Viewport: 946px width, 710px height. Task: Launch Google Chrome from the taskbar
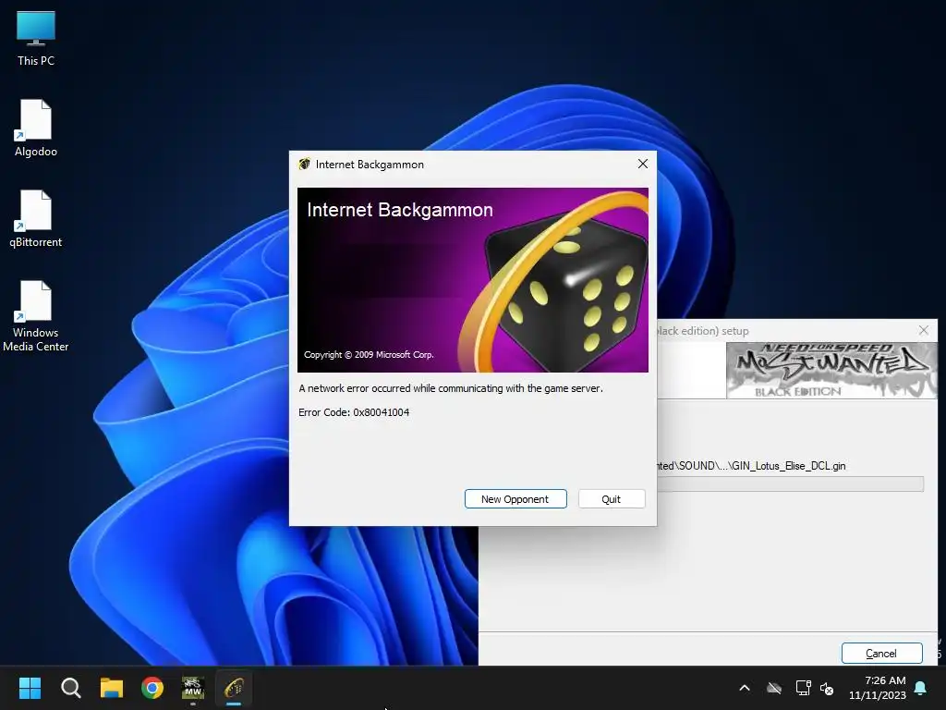(152, 688)
